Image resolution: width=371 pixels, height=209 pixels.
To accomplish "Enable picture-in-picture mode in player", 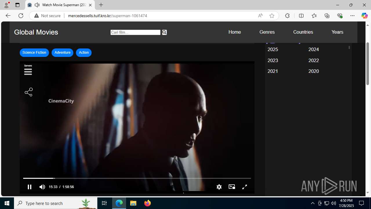I will [x=232, y=187].
